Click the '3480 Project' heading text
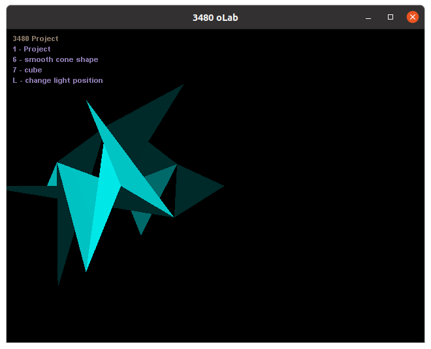431x349 pixels. coord(35,38)
